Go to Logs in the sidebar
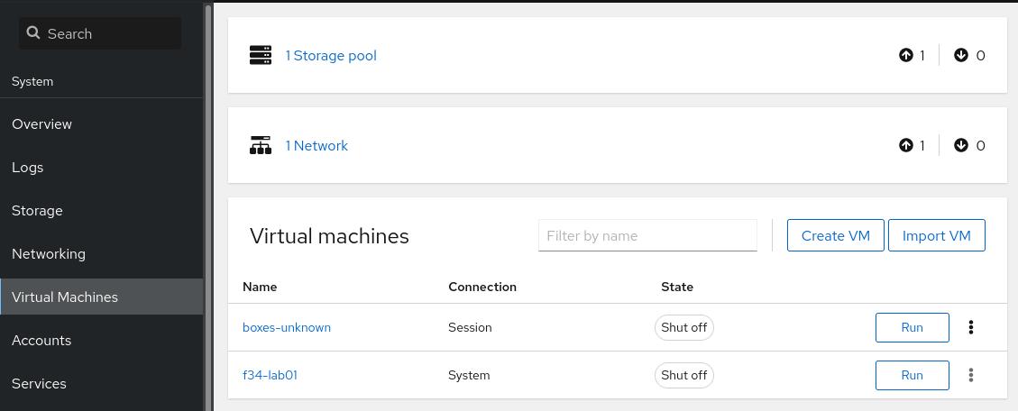The width and height of the screenshot is (1018, 411). 27,168
